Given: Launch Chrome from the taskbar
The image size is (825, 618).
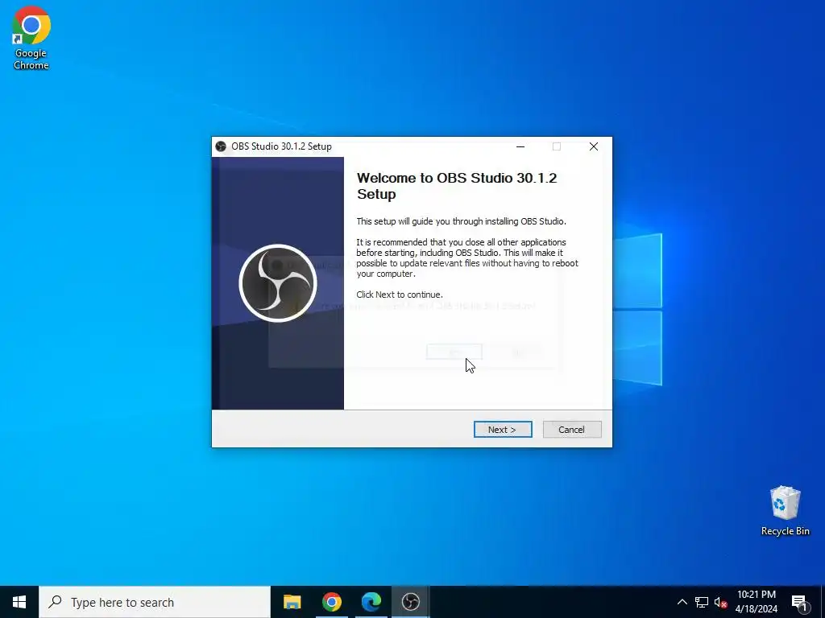Looking at the screenshot, I should pyautogui.click(x=331, y=602).
